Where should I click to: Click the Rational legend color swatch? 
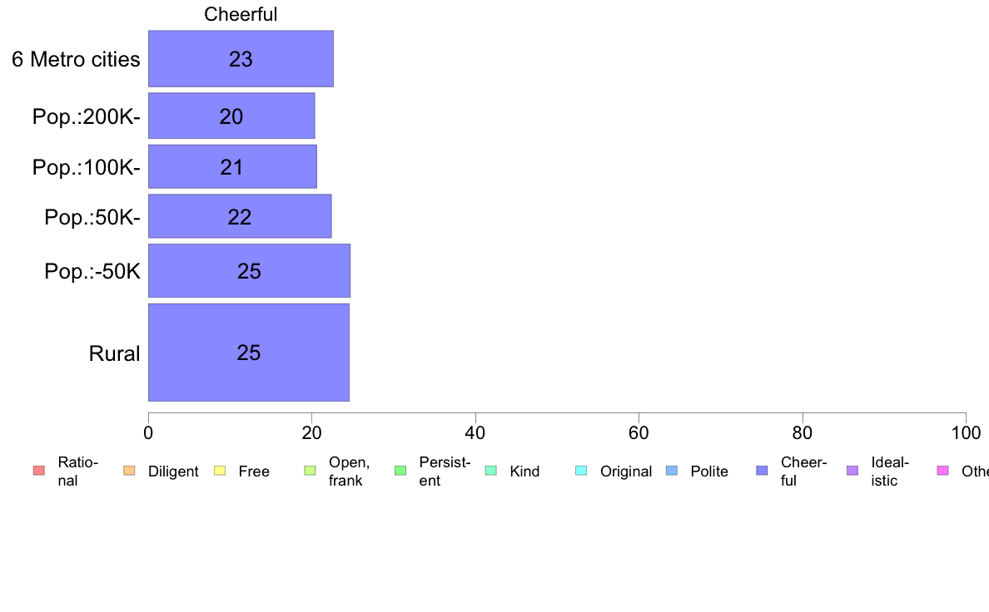click(38, 471)
